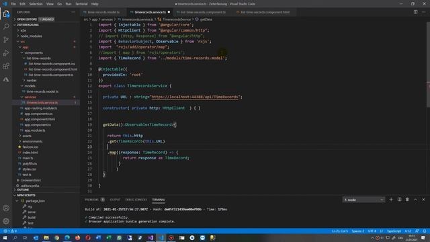Run the npm serve script
The width and height of the screenshot is (430, 242).
tap(32, 212)
